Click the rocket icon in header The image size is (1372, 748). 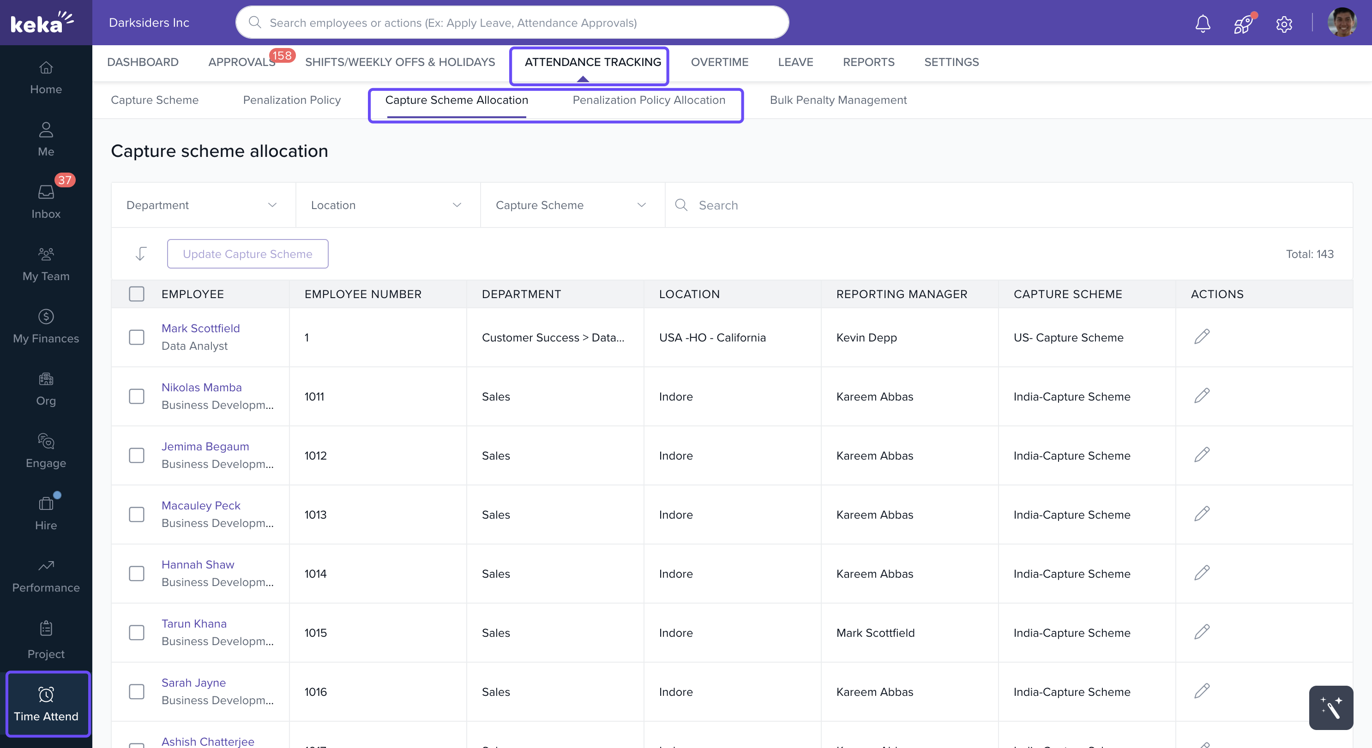point(1243,24)
